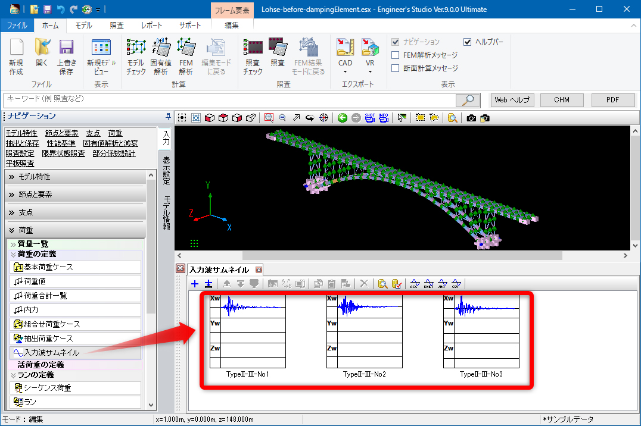Follow 性能基準 navigation link
641x426 pixels.
[x=61, y=143]
